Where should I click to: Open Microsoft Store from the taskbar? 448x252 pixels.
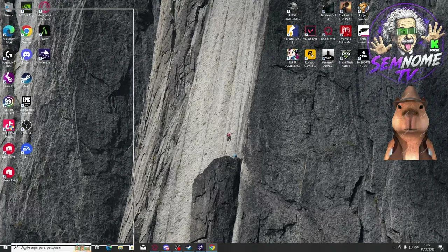[132, 247]
